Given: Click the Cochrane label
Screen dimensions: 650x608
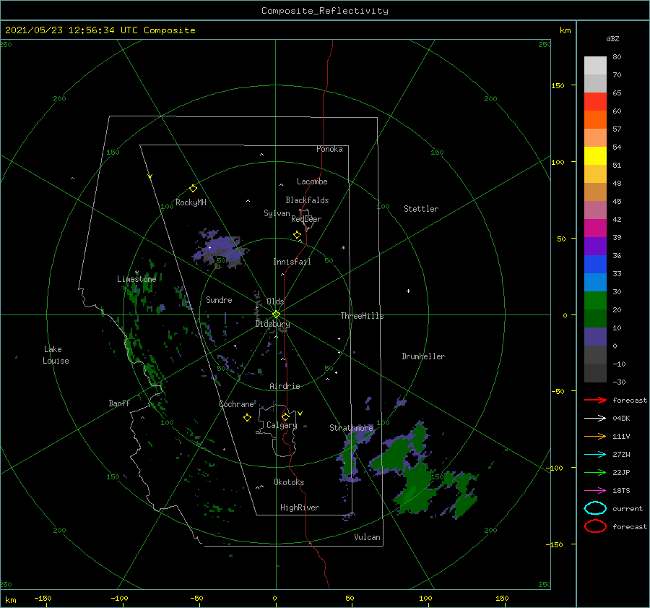Looking at the screenshot, I should (236, 404).
